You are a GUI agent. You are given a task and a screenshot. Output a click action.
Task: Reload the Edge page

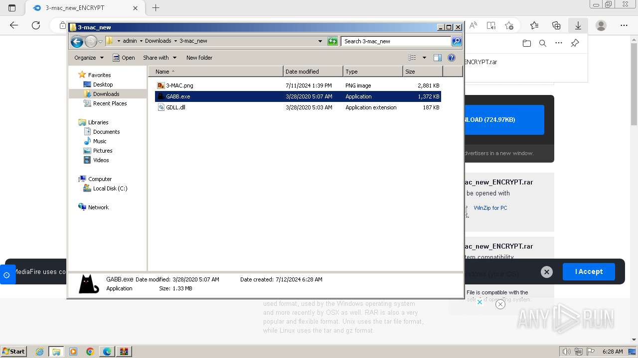tap(36, 25)
